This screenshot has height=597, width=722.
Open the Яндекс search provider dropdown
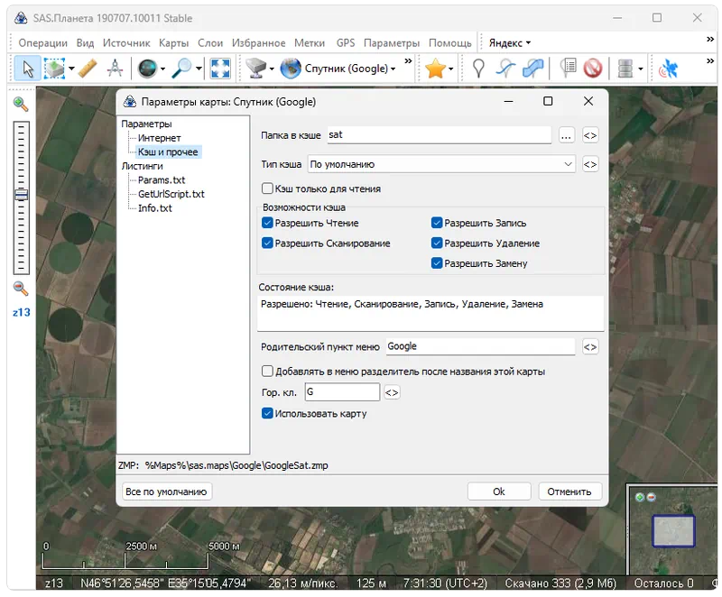click(509, 43)
